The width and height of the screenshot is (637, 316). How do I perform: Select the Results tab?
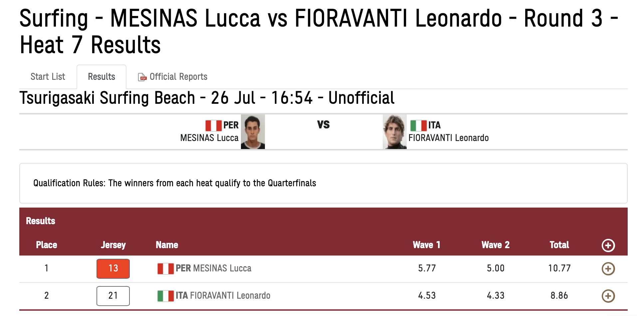pos(102,77)
